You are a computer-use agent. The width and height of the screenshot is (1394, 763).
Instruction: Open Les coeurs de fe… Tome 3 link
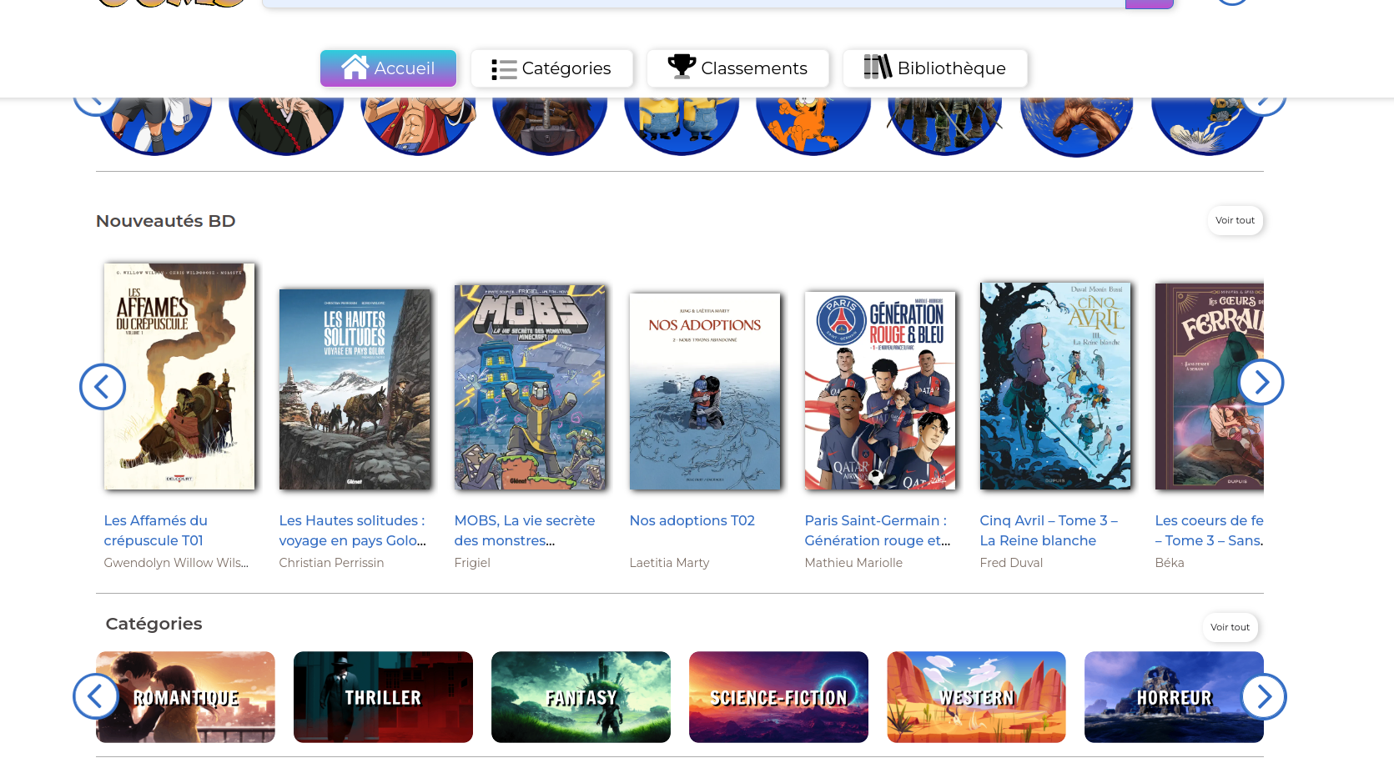coord(1210,530)
